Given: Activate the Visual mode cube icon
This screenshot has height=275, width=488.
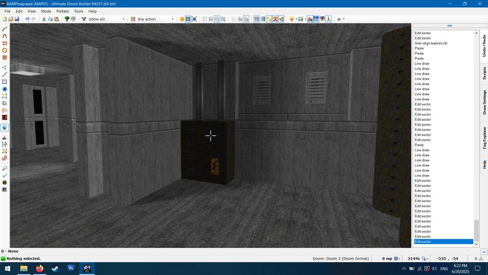Looking at the screenshot, I should [x=4, y=127].
